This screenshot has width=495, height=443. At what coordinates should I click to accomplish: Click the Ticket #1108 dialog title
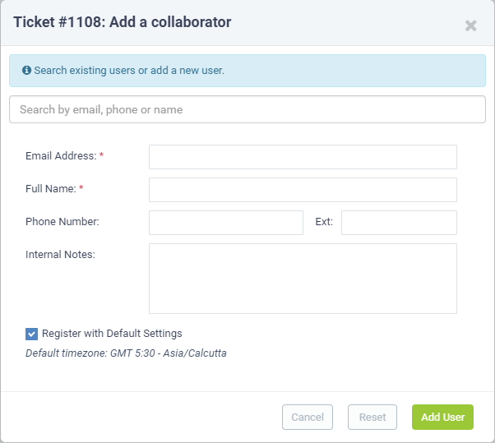click(x=123, y=22)
